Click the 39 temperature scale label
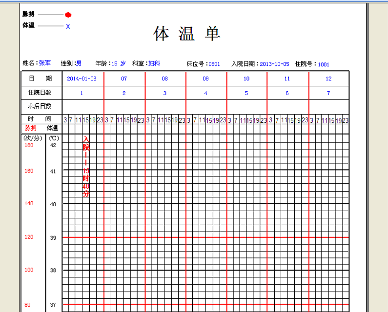Viewport: 388px width, 312px height. tap(53, 237)
